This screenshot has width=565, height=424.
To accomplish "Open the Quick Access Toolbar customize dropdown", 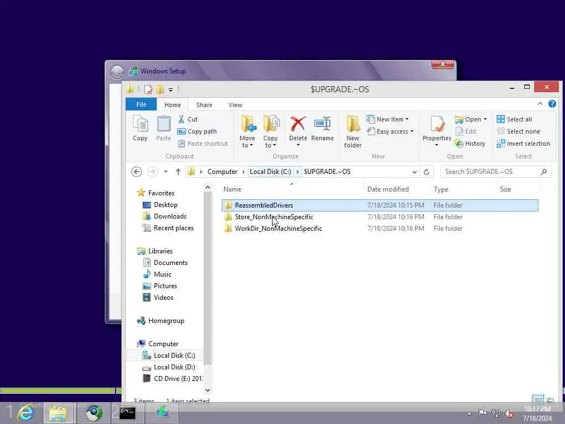I will (x=171, y=90).
